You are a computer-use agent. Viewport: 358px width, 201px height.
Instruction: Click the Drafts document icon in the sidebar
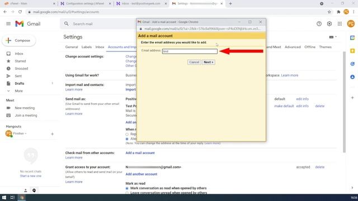8,83
